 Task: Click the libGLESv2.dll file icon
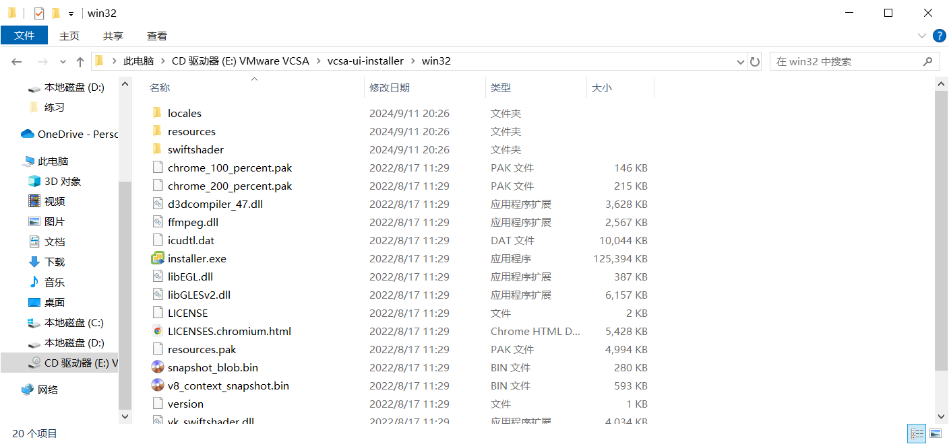click(158, 295)
